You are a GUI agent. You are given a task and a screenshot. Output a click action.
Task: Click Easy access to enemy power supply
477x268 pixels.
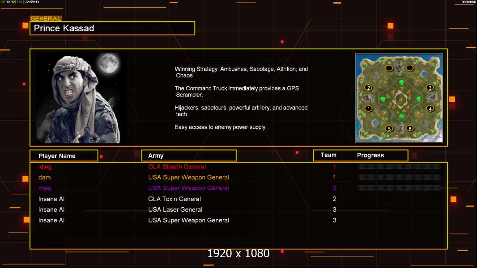coord(221,127)
